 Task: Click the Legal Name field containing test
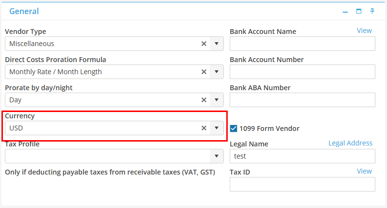click(x=302, y=156)
